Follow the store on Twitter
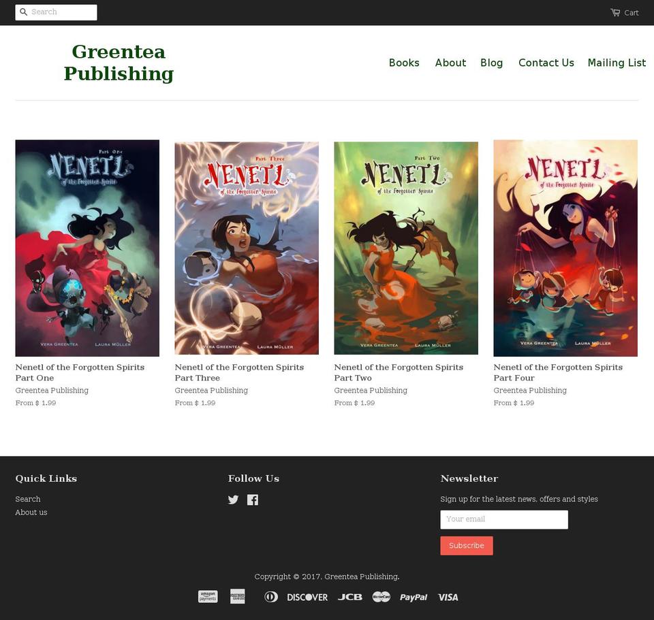 pyautogui.click(x=233, y=500)
